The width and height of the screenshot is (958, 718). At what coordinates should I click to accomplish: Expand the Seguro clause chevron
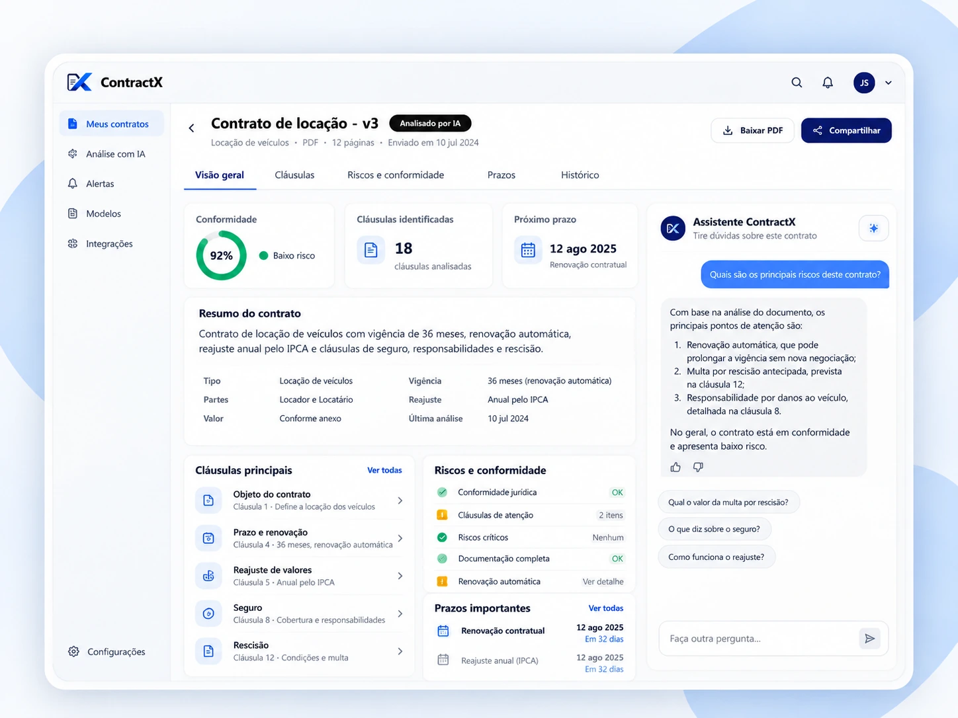pos(400,614)
